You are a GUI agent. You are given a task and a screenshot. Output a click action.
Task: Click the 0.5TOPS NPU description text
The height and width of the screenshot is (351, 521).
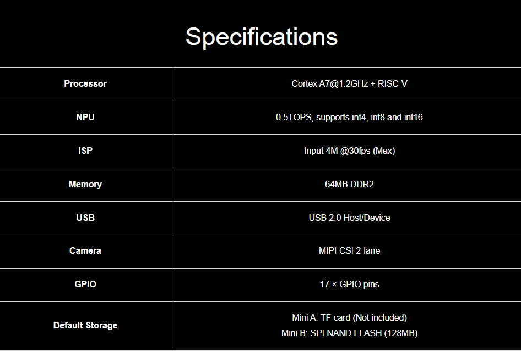(x=349, y=118)
